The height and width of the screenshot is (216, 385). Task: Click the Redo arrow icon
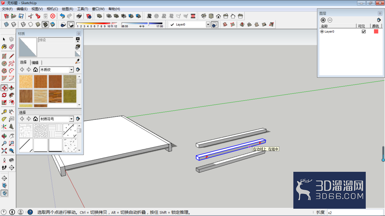[69, 16]
